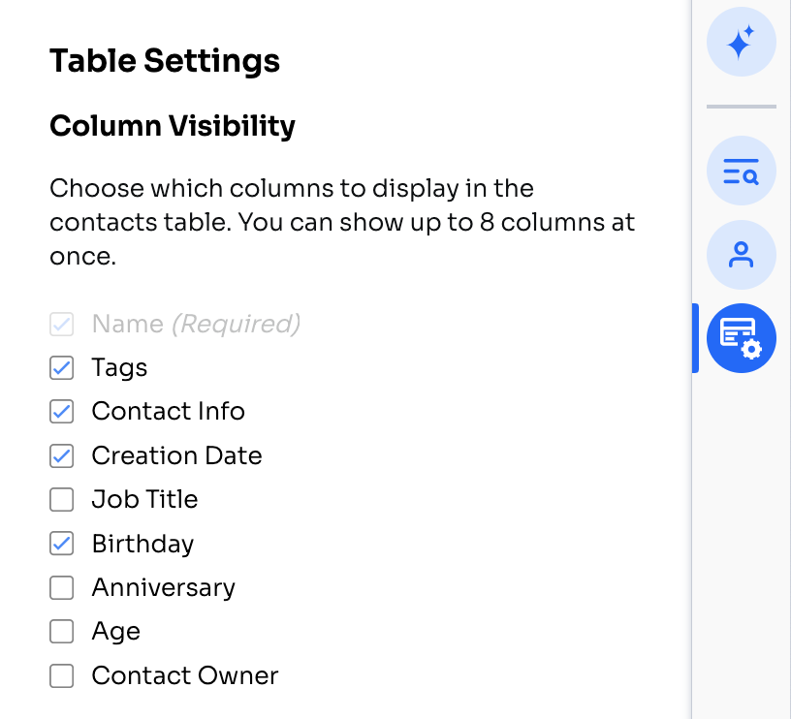Image resolution: width=791 pixels, height=719 pixels.
Task: Check the Anniversary column checkbox
Action: pos(61,588)
